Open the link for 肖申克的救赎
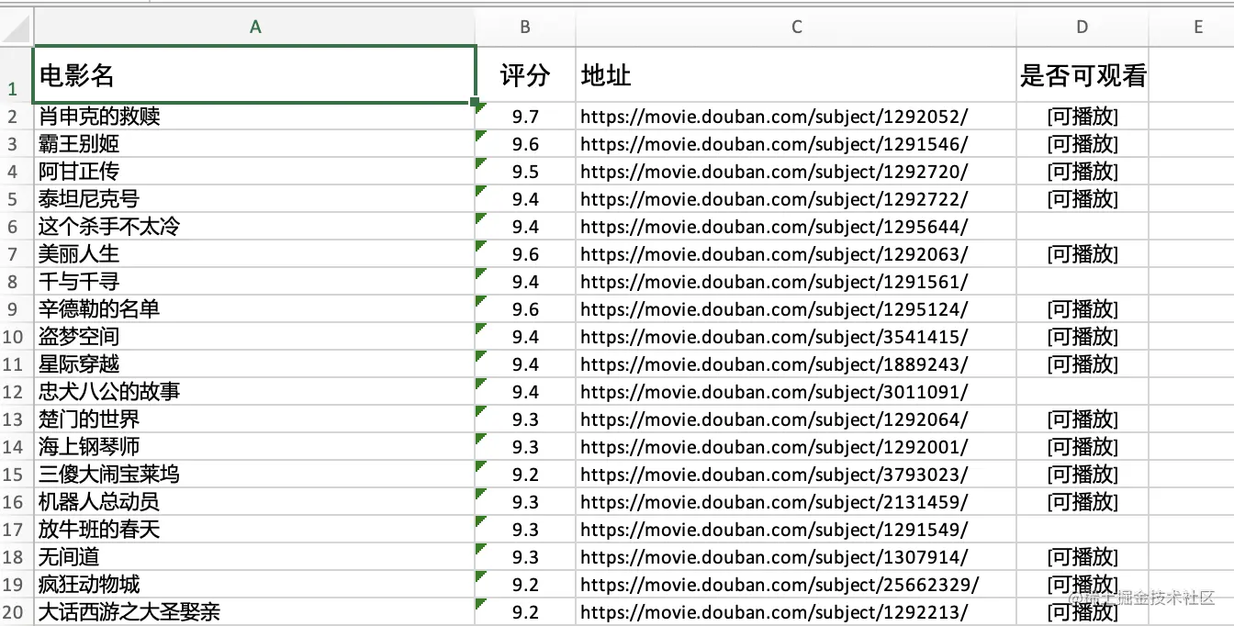 click(774, 117)
